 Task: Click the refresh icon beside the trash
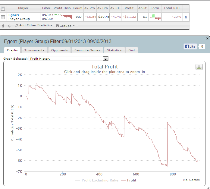tap(10, 26)
